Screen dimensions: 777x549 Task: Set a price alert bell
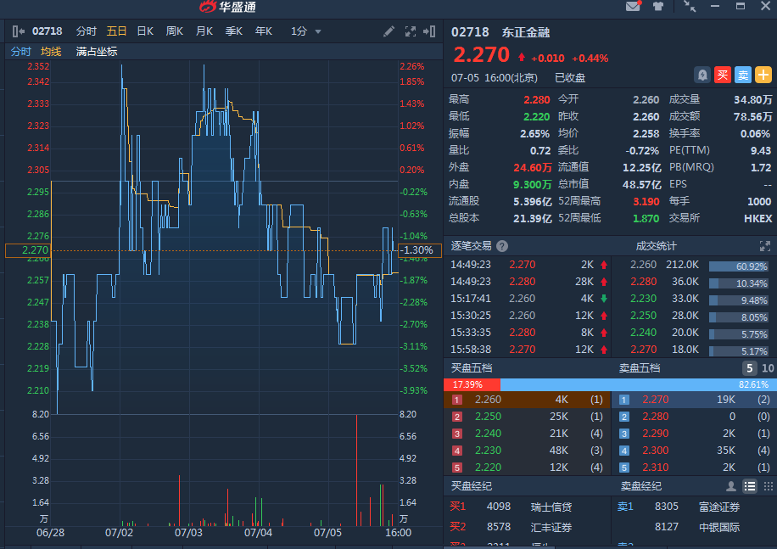(x=702, y=76)
